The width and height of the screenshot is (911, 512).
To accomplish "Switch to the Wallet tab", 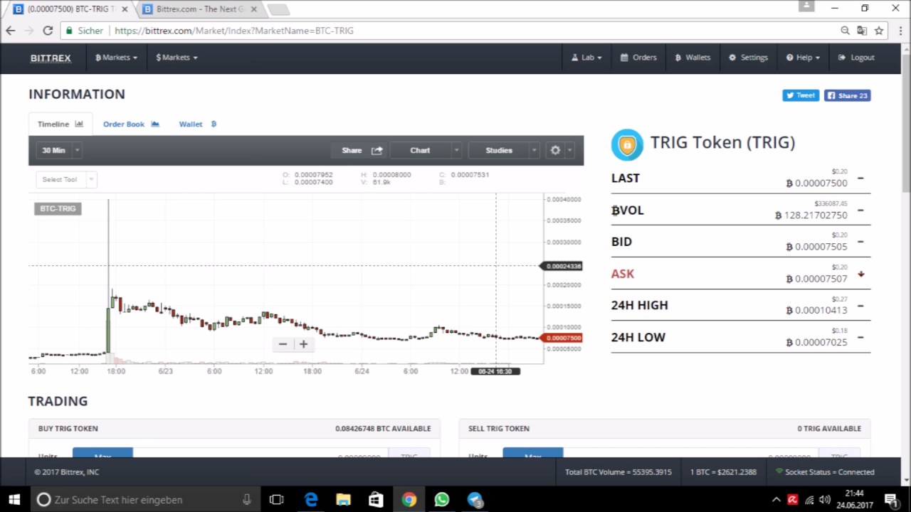I will point(197,124).
